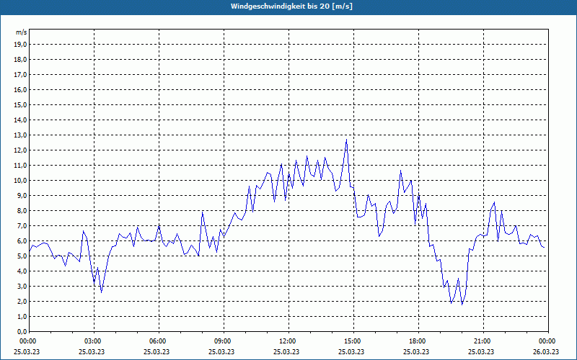Select the "12:00" time label
577x360 pixels.
[x=288, y=341]
